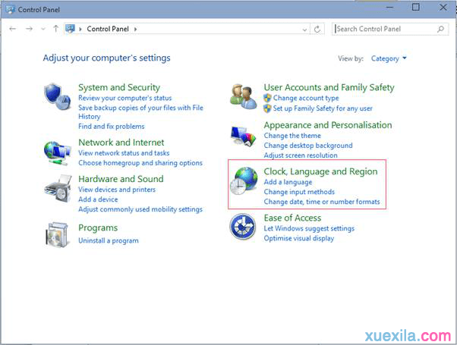Minimize the Control Panel window
Screen dimensions: 457x345
coord(389,8)
